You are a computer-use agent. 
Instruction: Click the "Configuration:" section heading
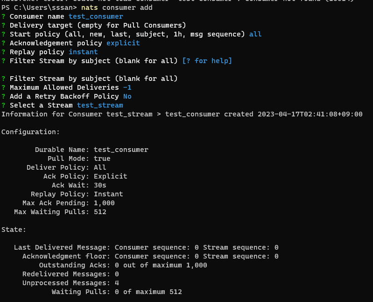(30, 132)
